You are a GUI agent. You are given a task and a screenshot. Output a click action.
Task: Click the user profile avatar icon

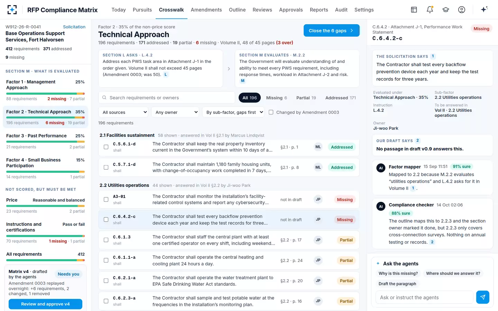point(462,10)
